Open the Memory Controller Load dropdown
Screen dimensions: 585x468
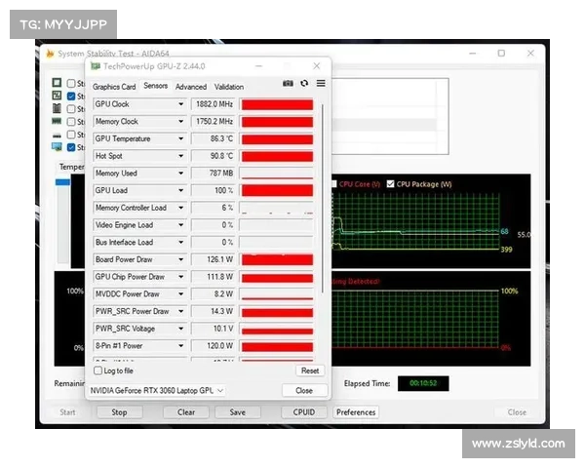[181, 208]
